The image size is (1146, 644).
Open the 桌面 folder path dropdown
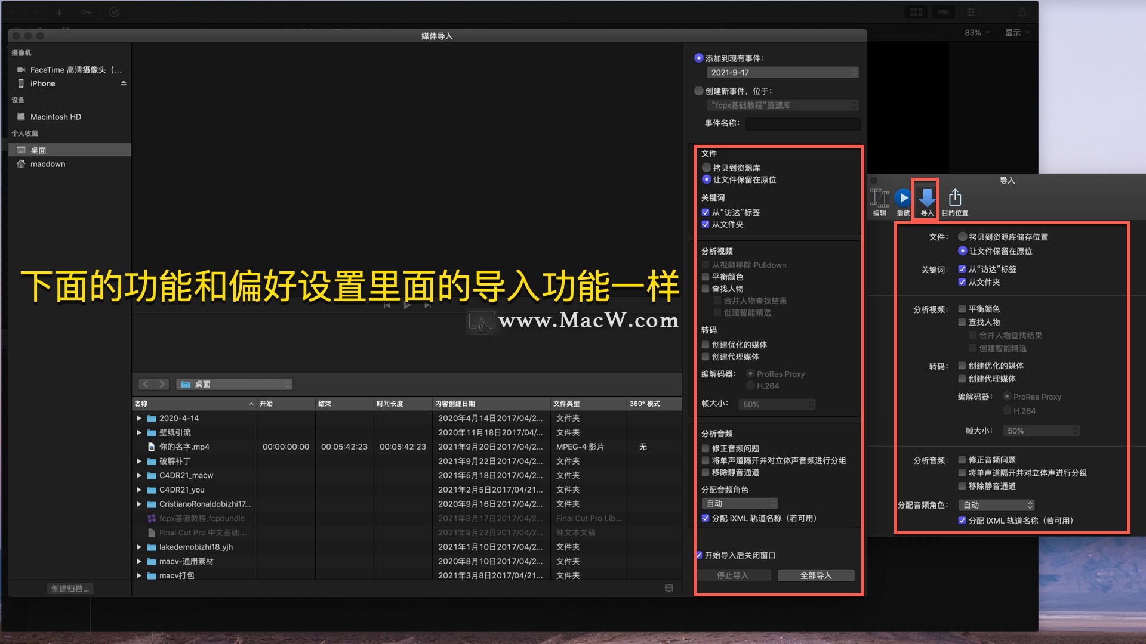click(234, 384)
